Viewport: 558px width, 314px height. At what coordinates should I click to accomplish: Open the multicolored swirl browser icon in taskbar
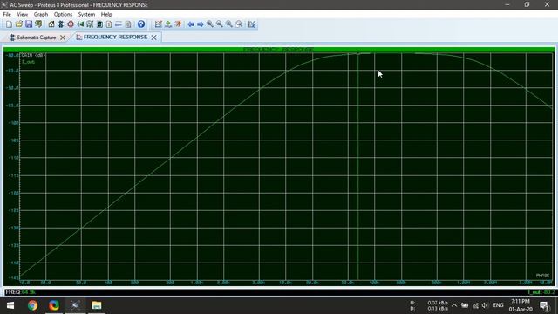(x=54, y=305)
